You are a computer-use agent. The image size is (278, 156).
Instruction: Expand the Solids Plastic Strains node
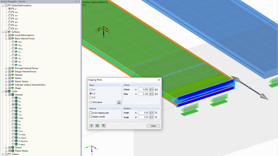(6, 151)
